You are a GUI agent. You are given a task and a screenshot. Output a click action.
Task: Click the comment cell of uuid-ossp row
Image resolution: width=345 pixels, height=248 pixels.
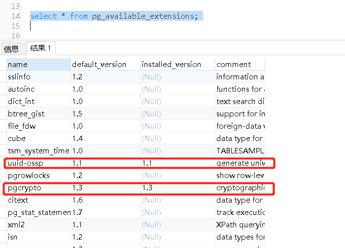pyautogui.click(x=240, y=163)
